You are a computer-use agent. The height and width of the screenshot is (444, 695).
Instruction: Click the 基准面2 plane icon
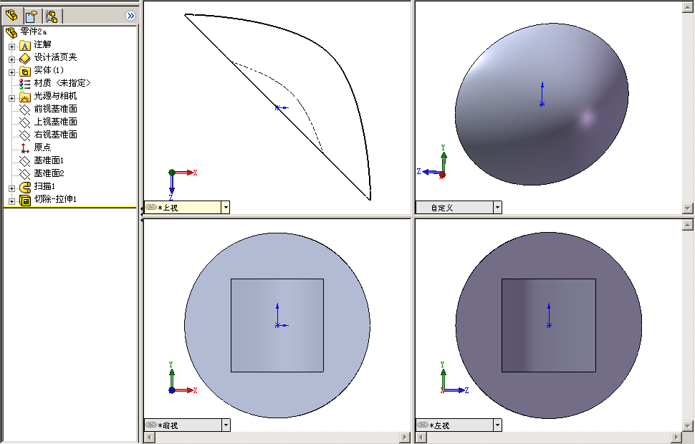25,174
